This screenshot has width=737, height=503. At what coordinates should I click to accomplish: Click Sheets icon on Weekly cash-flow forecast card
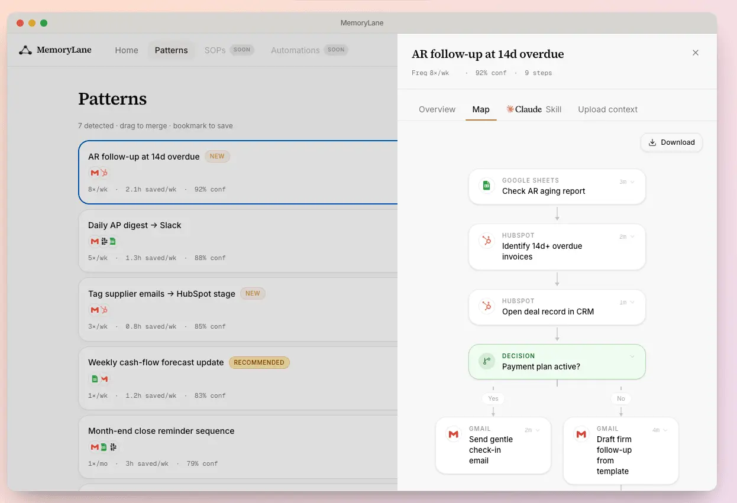click(95, 379)
